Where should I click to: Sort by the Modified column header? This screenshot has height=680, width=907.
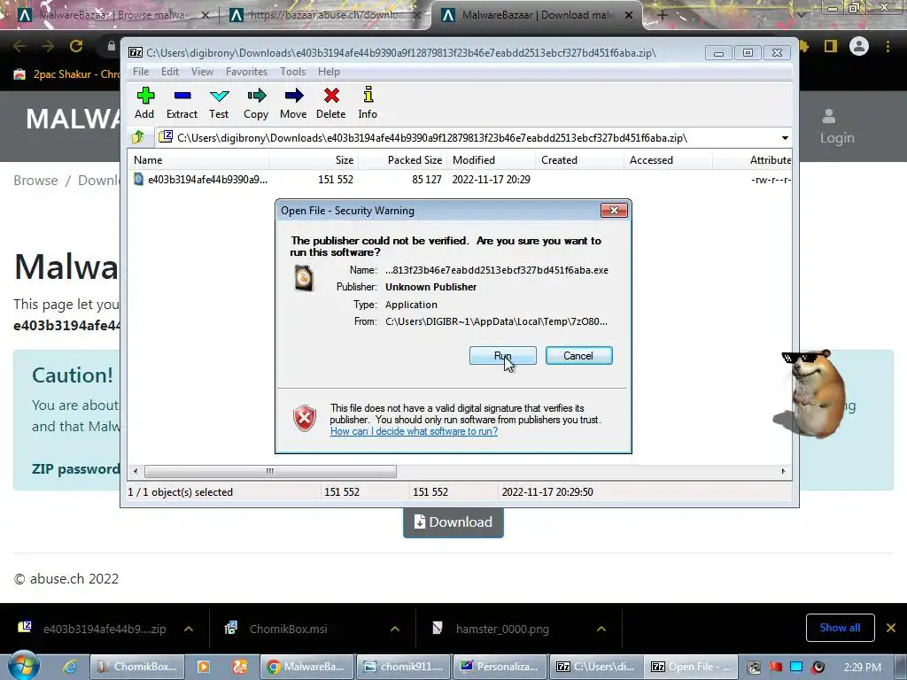492,160
